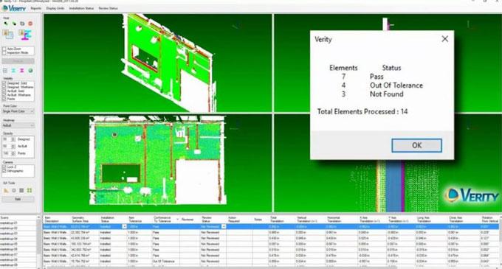502x269 pixels.
Task: Open the Heatmap AsBuilt dropdown
Action: (18, 125)
